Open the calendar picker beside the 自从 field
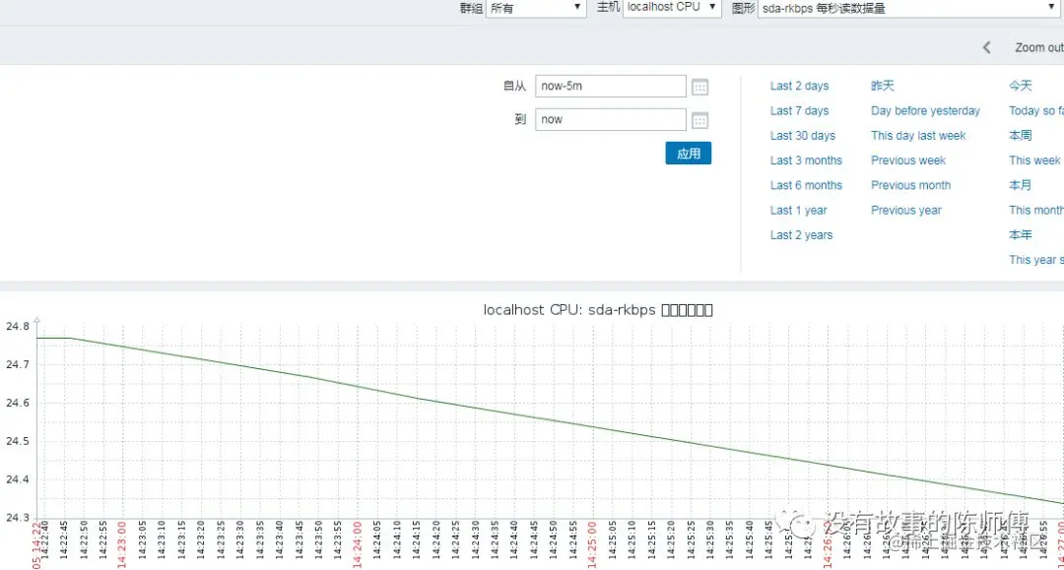The height and width of the screenshot is (570, 1064). point(699,87)
